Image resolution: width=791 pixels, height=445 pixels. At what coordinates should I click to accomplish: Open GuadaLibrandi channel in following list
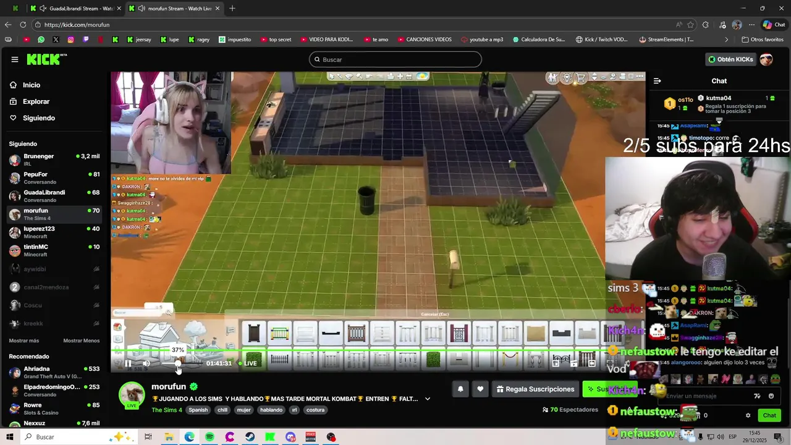(x=54, y=196)
